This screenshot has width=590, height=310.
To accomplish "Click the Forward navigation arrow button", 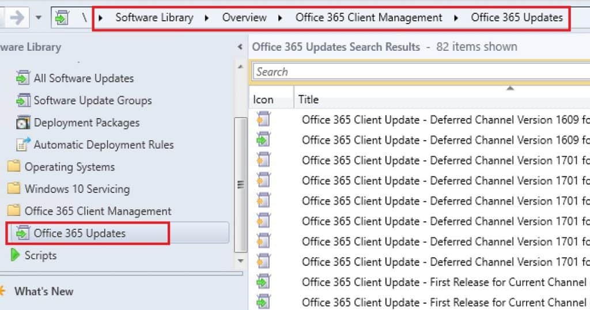I will [17, 18].
